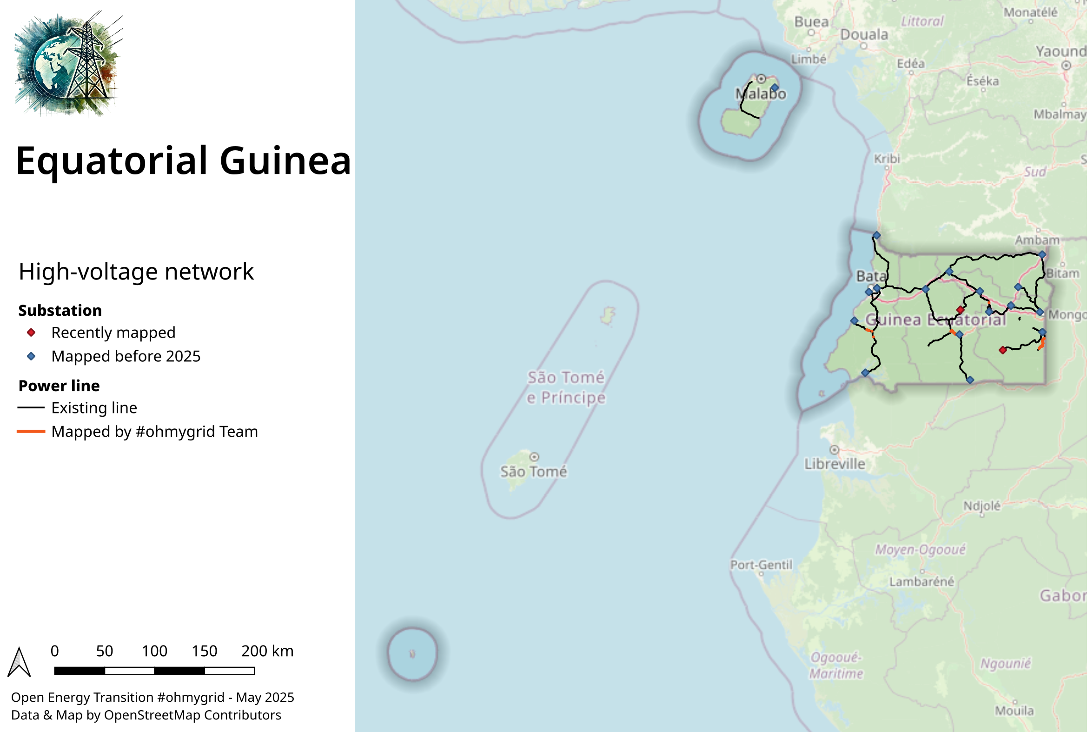Click the Guinea Ecuatorial country label
Viewport: 1087px width, 732px height.
[x=936, y=320]
